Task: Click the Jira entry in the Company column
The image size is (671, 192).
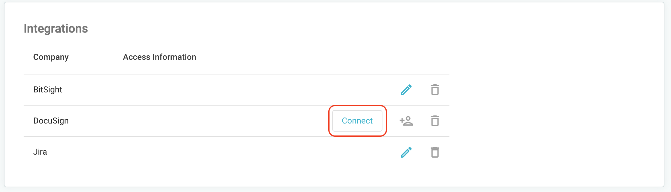Action: coord(40,152)
